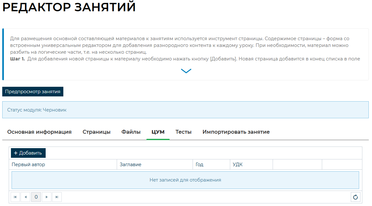Viewport: 372px width, 206px height.
Task: Open the Тесты tab
Action: (x=183, y=132)
